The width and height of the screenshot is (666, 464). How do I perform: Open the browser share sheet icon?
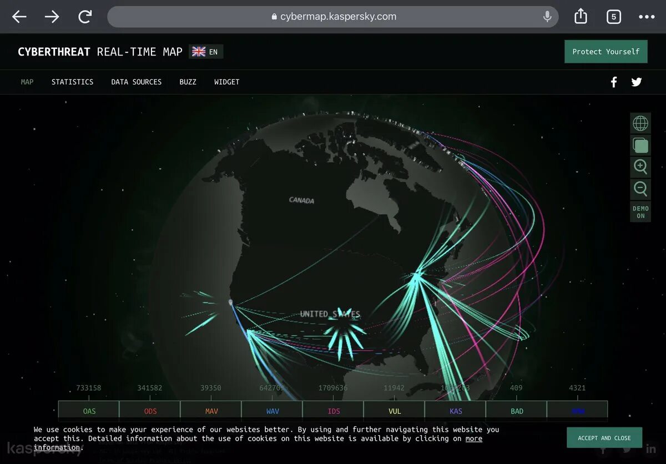[581, 16]
